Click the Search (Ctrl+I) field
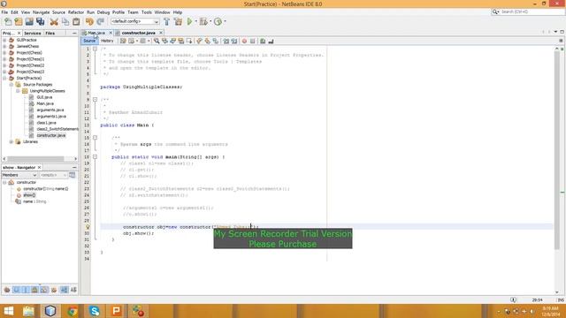This screenshot has width=566, height=318. pos(529,11)
